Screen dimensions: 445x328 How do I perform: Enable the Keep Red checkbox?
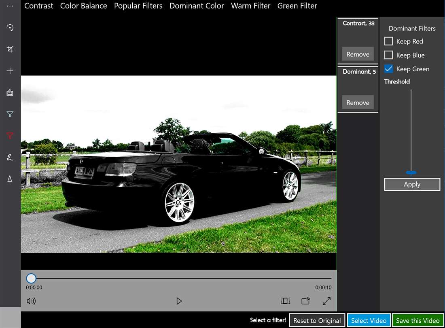pyautogui.click(x=388, y=41)
